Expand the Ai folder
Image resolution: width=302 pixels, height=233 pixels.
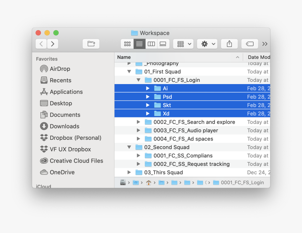(x=148, y=88)
